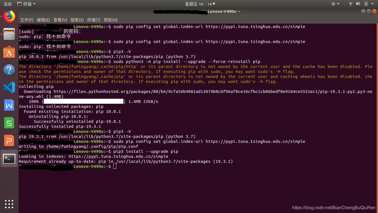378x213 pixels.
Task: Open Firefox from the dock
Action: (x=9, y=16)
